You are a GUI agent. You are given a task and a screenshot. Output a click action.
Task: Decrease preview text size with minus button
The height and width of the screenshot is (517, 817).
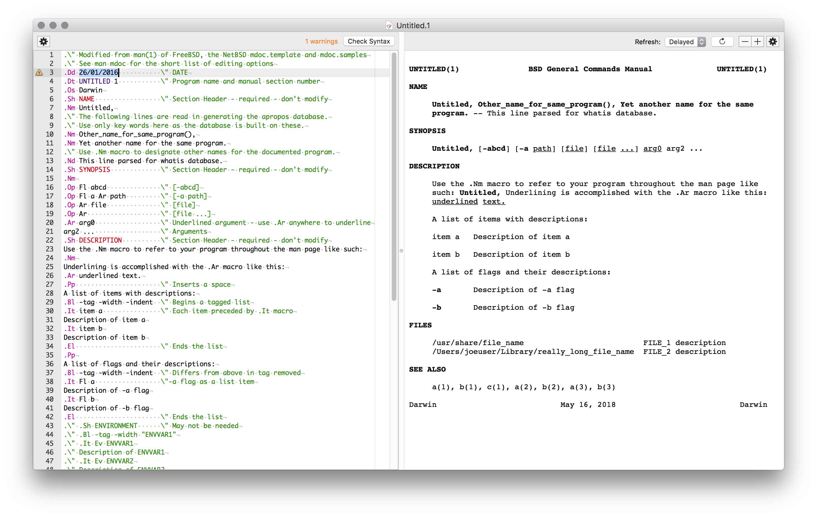point(745,42)
